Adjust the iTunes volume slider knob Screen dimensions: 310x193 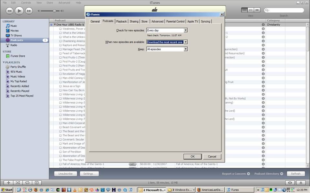point(54,11)
